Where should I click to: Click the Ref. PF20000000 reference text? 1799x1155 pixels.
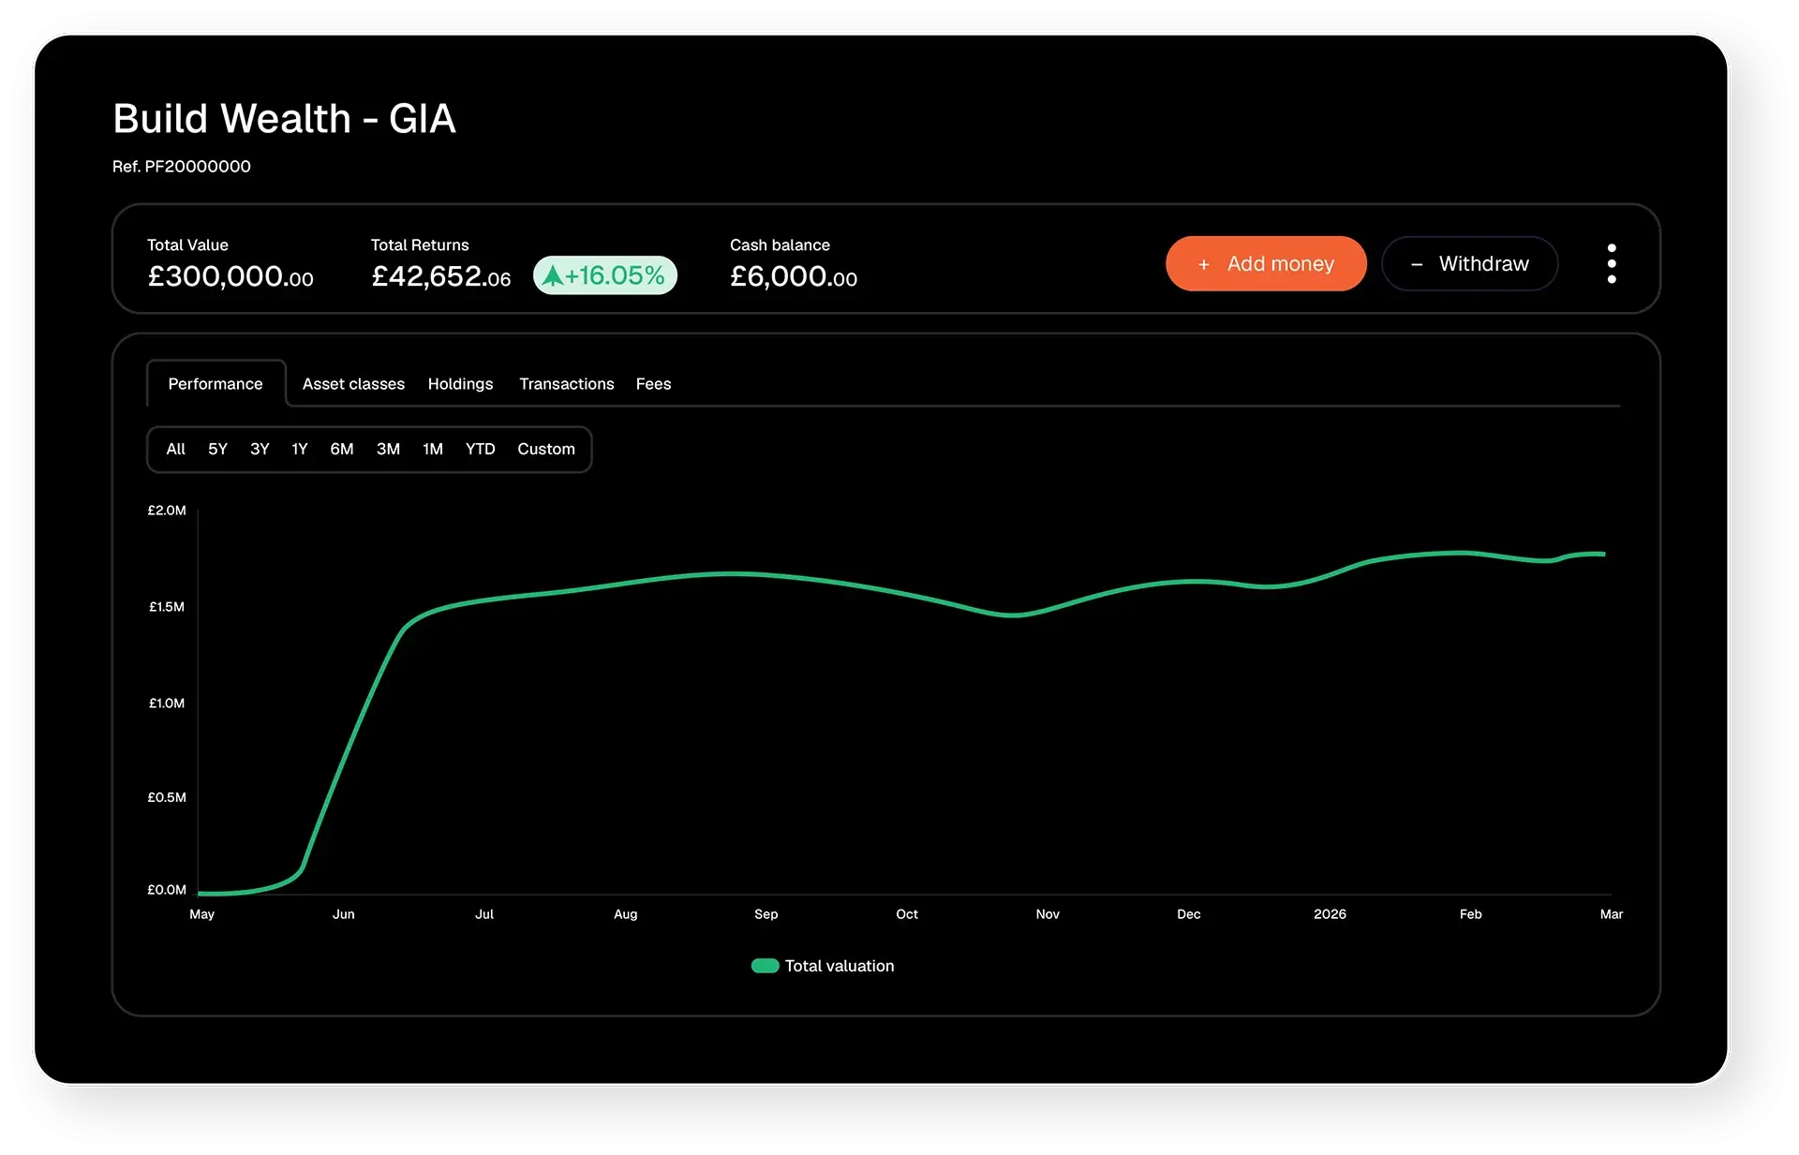click(x=182, y=166)
